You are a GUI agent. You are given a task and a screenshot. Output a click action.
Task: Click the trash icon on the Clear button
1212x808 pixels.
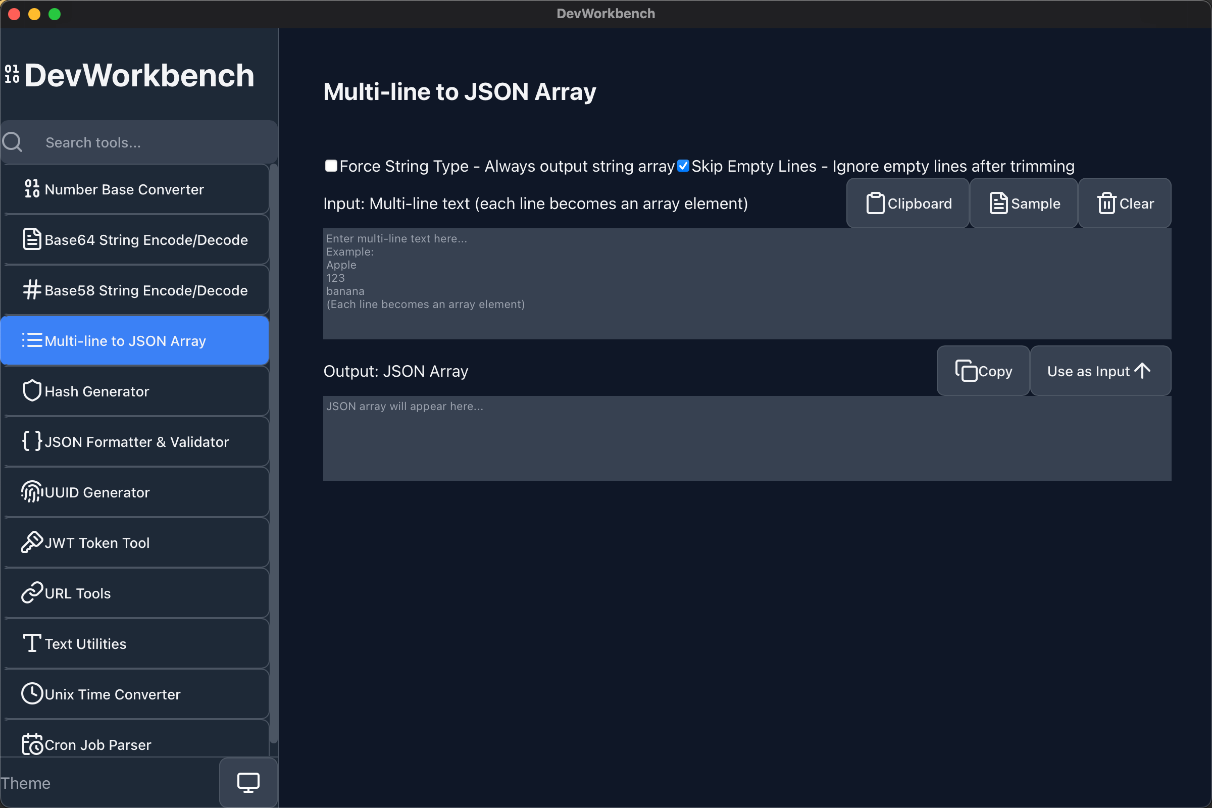pos(1107,203)
